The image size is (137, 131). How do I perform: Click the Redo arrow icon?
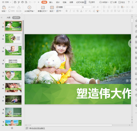(x=35, y=2)
